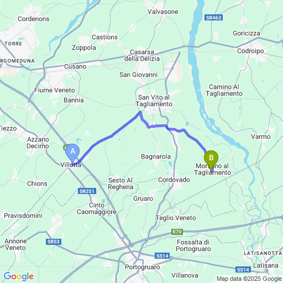
Task: Select the Casarsa della Delizia label
Action: tap(142, 55)
